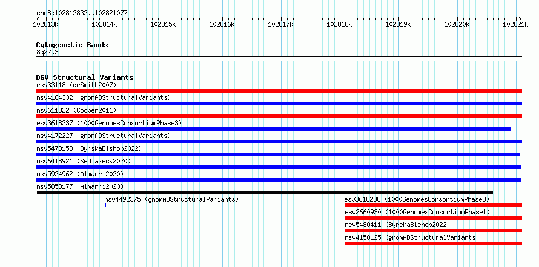Click the nsv4164332 (gnomADStructuralVariants) label
Screen dimensions: 539x267
(104, 97)
